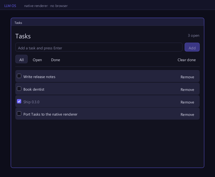
Task: Show only Open tasks
Action: pyautogui.click(x=37, y=60)
